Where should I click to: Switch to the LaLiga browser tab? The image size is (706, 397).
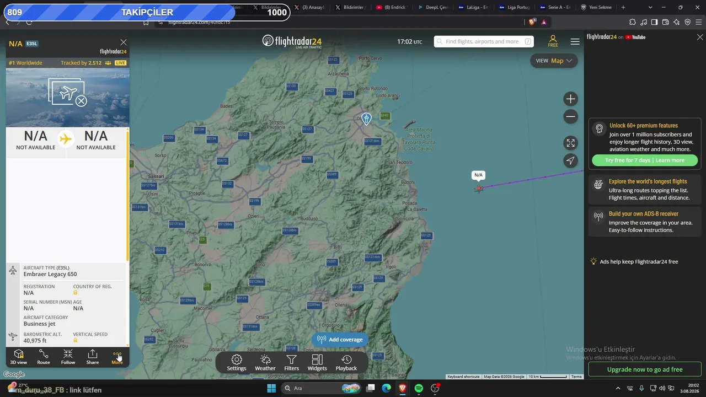(x=473, y=7)
